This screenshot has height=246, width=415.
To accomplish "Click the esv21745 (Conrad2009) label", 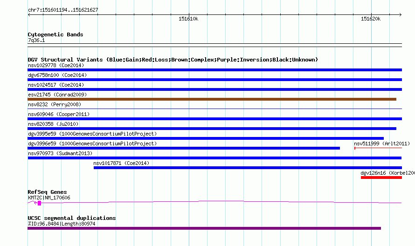I will pyautogui.click(x=57, y=95).
